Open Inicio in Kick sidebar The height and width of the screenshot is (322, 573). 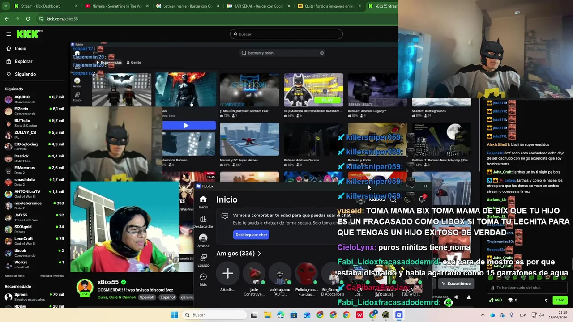tap(20, 48)
